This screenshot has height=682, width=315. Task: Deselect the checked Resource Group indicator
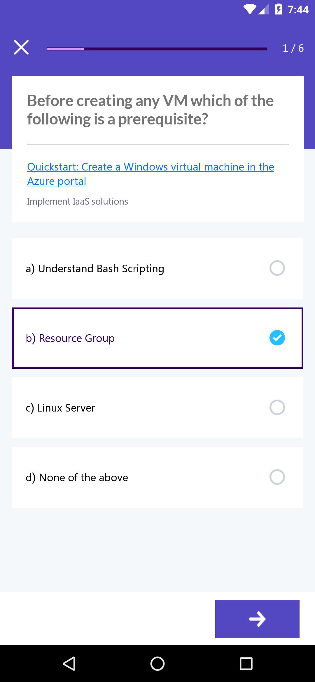[x=277, y=338]
